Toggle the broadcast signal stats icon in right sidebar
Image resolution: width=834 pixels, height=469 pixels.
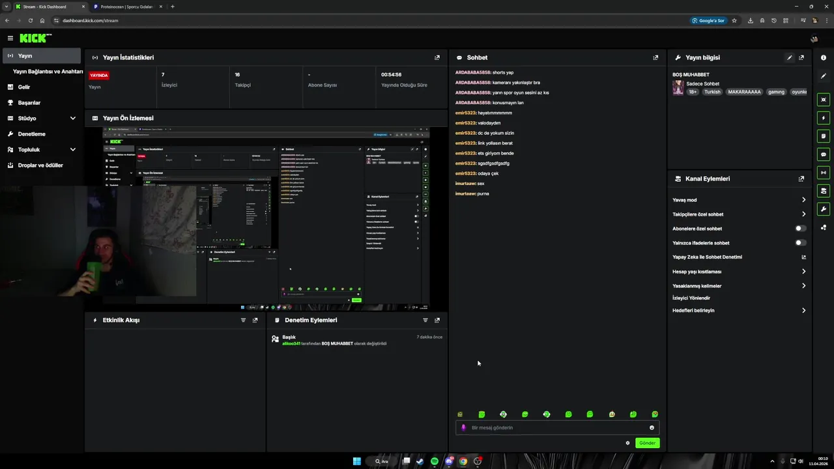pos(824,173)
